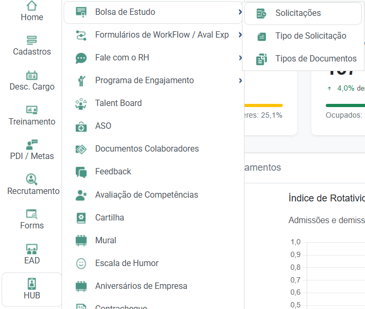The width and height of the screenshot is (365, 309).
Task: Click the HUB sidebar button
Action: pyautogui.click(x=32, y=289)
